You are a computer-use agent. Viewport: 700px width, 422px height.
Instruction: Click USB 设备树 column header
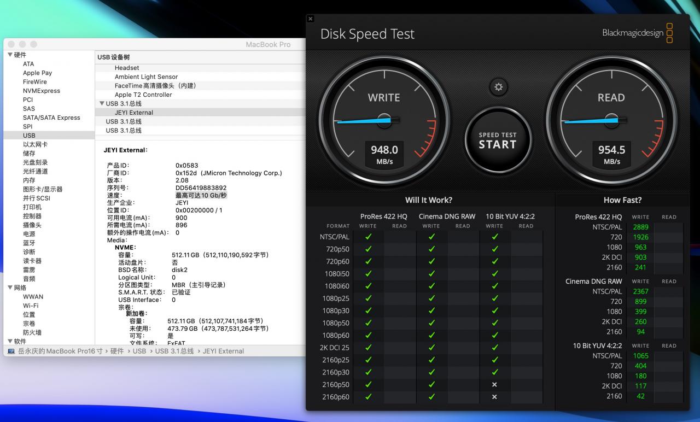tap(114, 57)
